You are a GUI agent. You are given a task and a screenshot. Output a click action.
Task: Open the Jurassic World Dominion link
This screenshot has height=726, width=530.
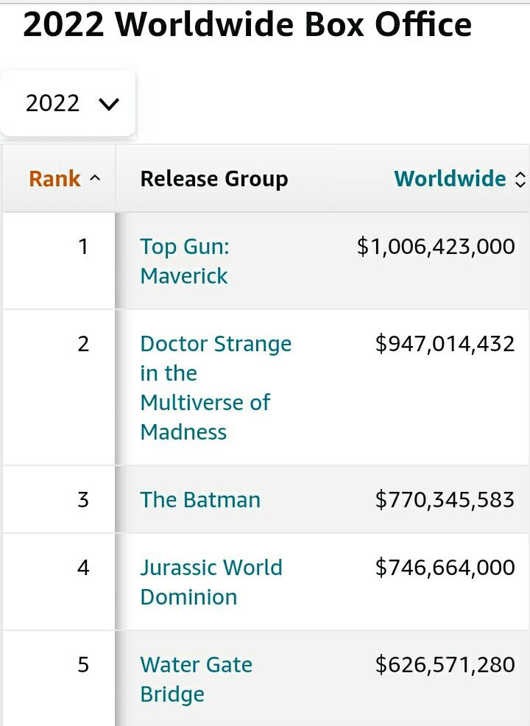tap(211, 582)
